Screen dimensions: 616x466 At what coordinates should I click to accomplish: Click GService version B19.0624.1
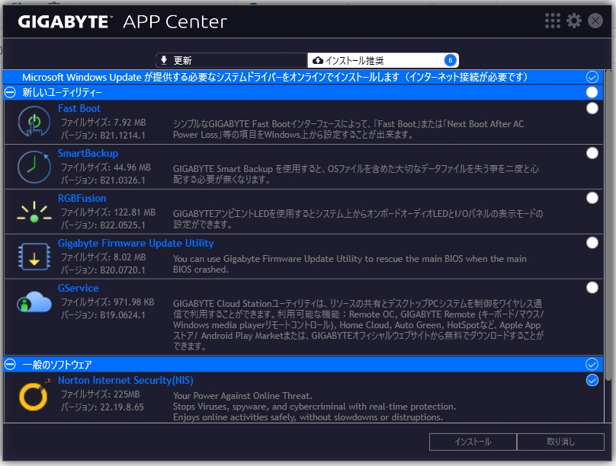103,315
